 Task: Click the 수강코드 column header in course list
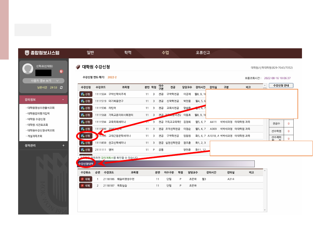(x=101, y=87)
